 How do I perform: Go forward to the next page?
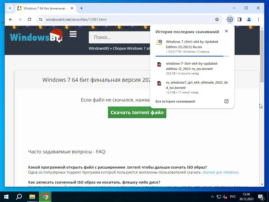[20, 19]
